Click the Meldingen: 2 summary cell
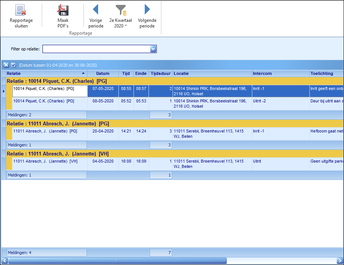Screen dimensions: 344x265 pos(47,115)
